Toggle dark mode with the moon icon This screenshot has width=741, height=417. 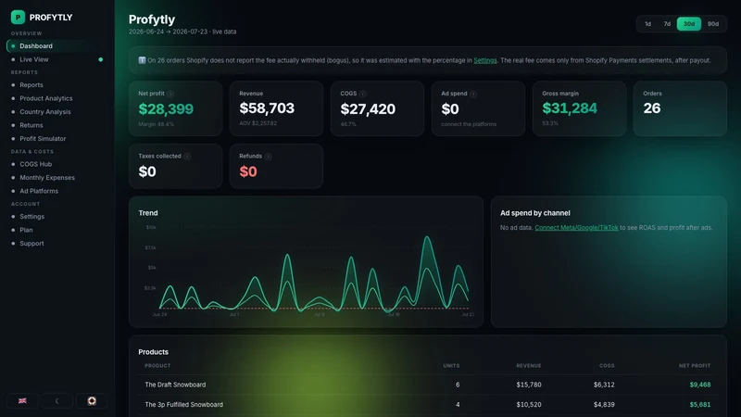click(x=57, y=401)
